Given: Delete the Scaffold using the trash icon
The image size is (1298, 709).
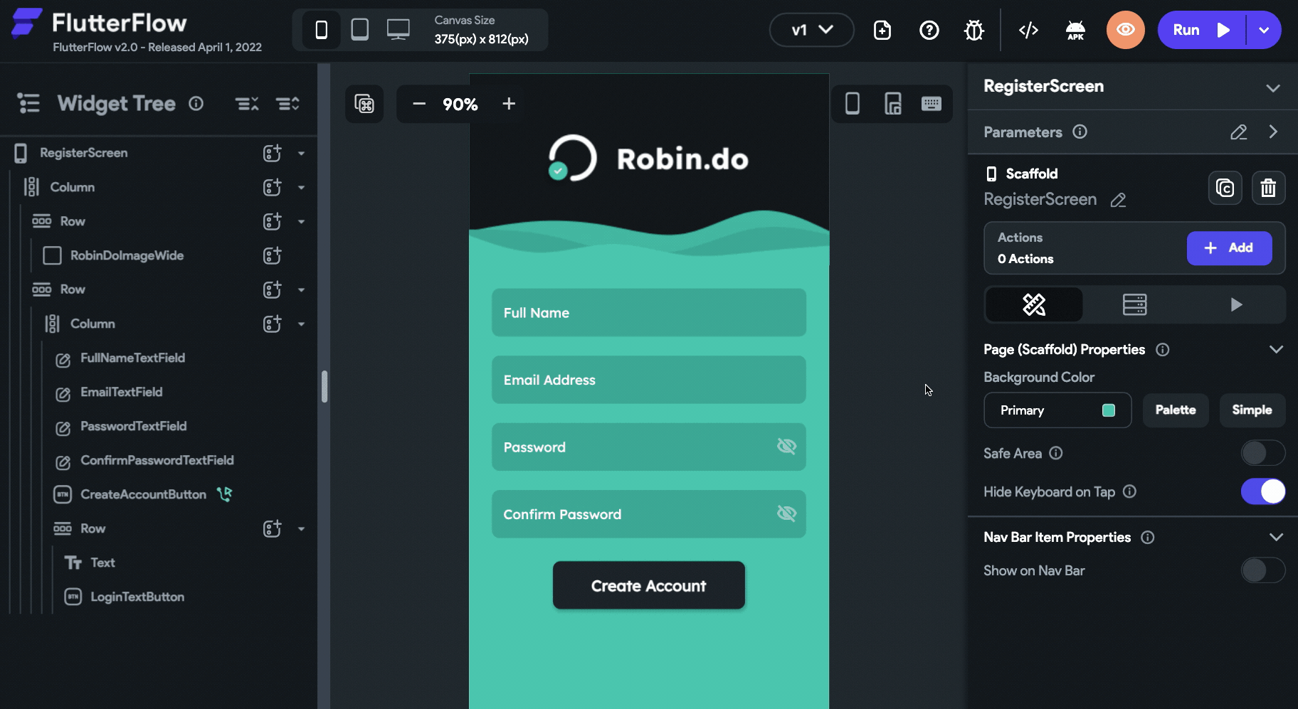Looking at the screenshot, I should coord(1269,188).
